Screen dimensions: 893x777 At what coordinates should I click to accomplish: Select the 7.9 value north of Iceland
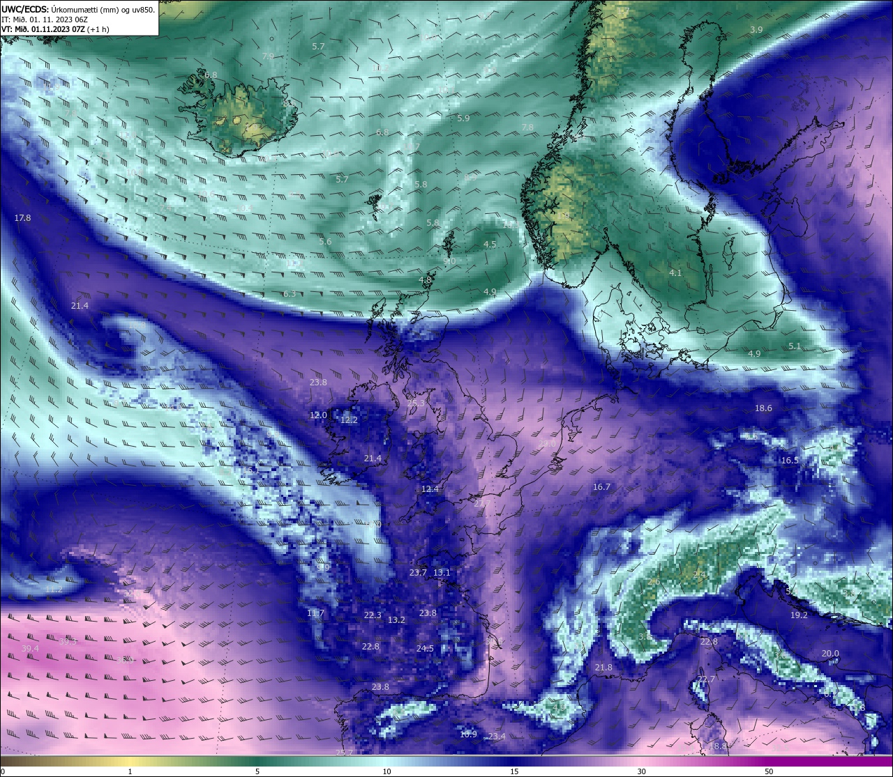[x=268, y=56]
